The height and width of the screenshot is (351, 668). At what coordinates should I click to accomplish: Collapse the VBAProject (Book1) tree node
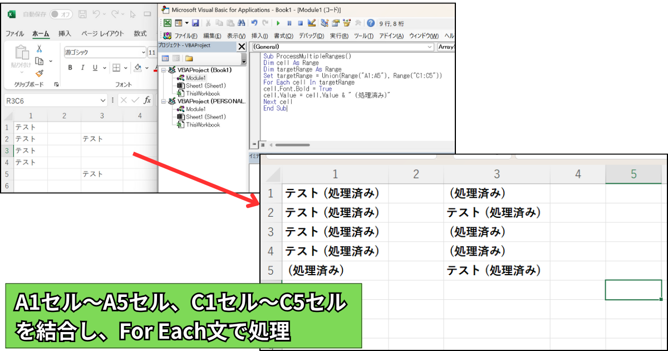(163, 70)
